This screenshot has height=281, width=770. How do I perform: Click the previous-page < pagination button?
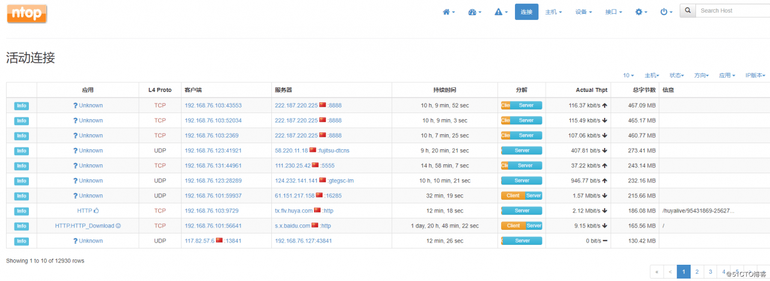pos(670,271)
